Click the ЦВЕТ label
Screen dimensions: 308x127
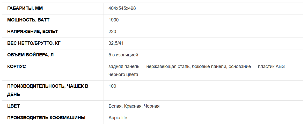point(13,106)
